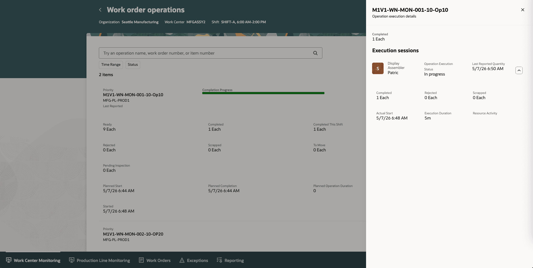Click the Actual Start 5/7/26 6:48 AM

pyautogui.click(x=392, y=118)
